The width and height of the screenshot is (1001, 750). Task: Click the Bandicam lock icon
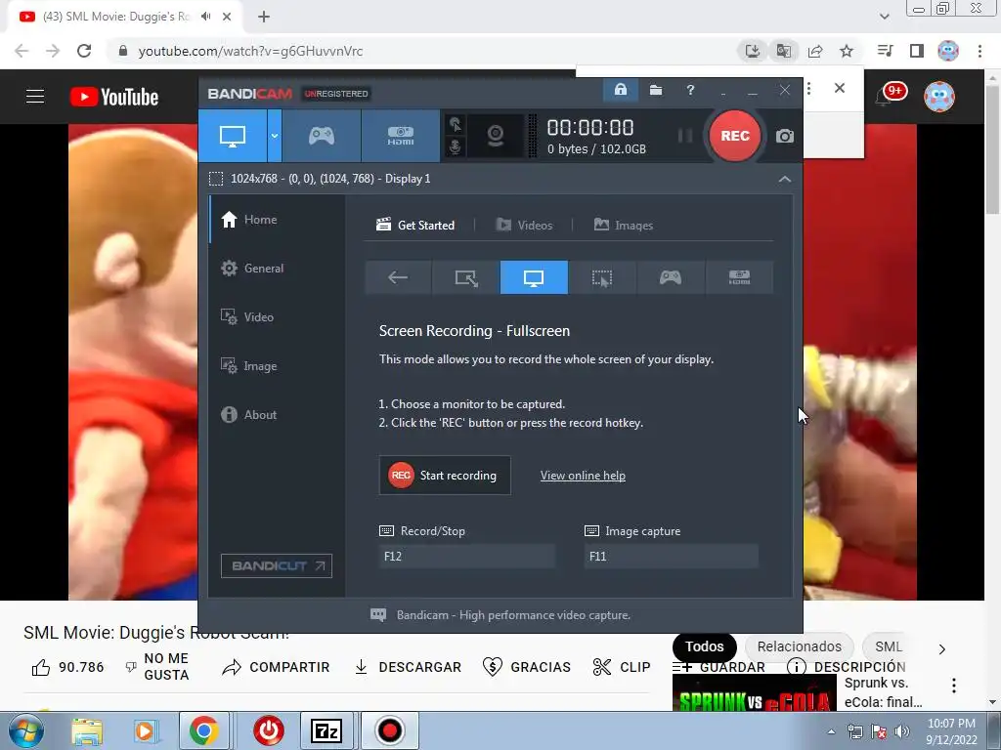(620, 90)
